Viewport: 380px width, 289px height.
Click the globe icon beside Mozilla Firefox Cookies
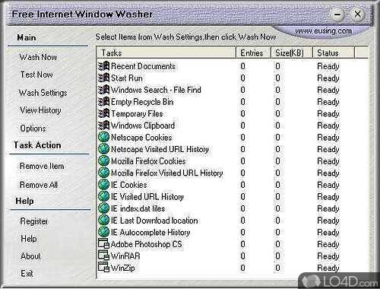click(103, 161)
